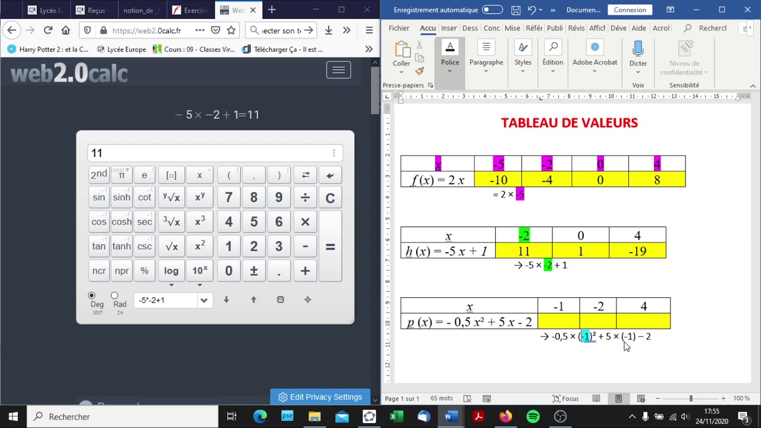The height and width of the screenshot is (428, 761).
Task: Open Spotify from the taskbar
Action: (533, 417)
